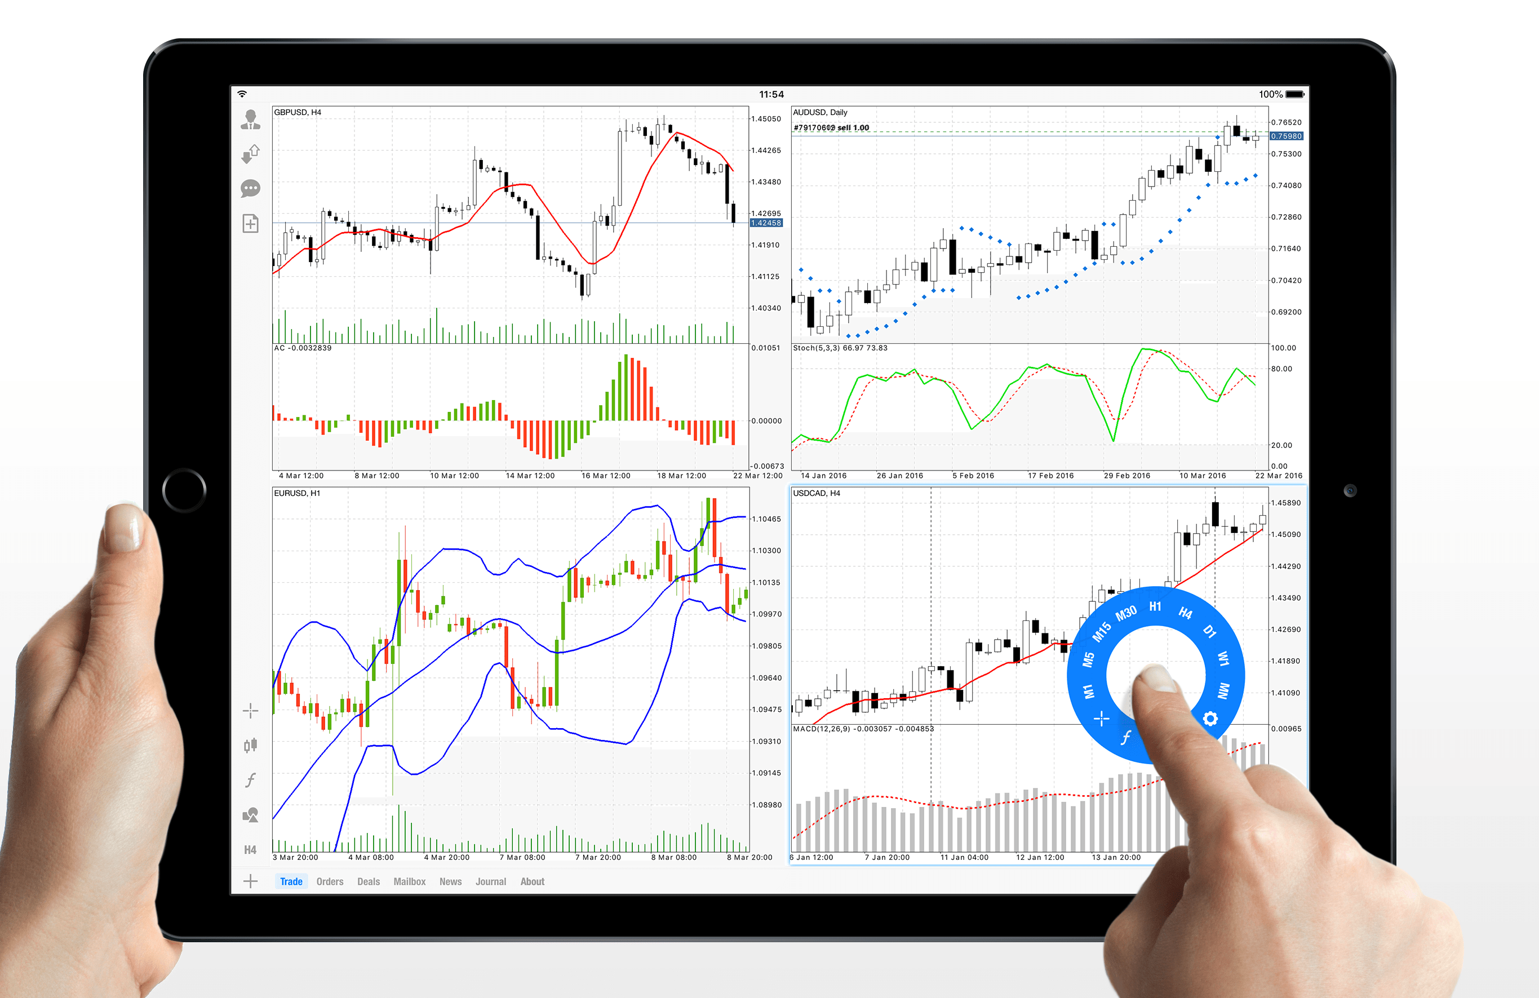Select M15 on the radial timeframe menu
The height and width of the screenshot is (998, 1539).
click(x=1102, y=631)
